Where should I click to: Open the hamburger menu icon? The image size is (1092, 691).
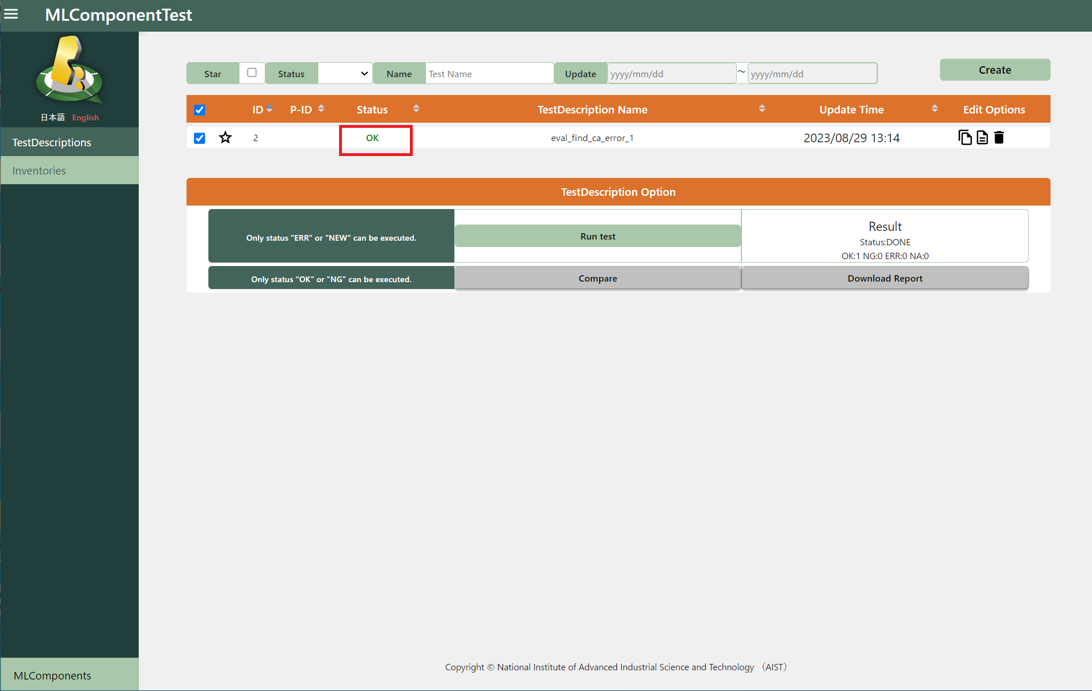11,14
